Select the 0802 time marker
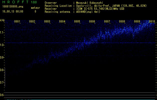The width and height of the screenshot is (157, 100). click(x=32, y=21)
